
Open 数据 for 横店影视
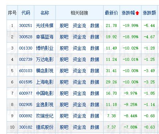pos(94,71)
